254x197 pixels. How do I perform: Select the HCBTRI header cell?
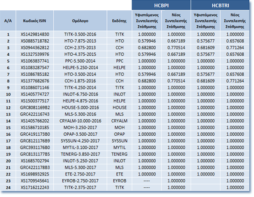click(220, 5)
